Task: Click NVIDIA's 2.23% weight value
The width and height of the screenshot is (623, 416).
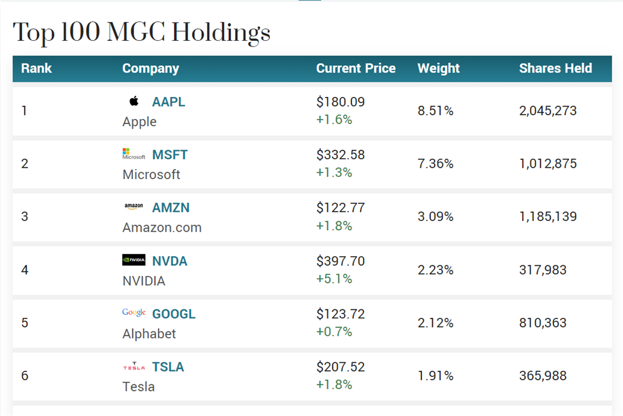Action: (x=436, y=270)
